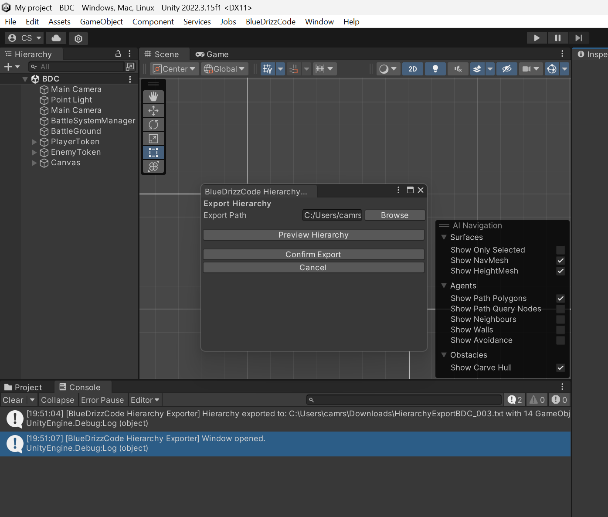Screen dimensions: 608x517
Task: Select the Move tool
Action: coord(153,111)
